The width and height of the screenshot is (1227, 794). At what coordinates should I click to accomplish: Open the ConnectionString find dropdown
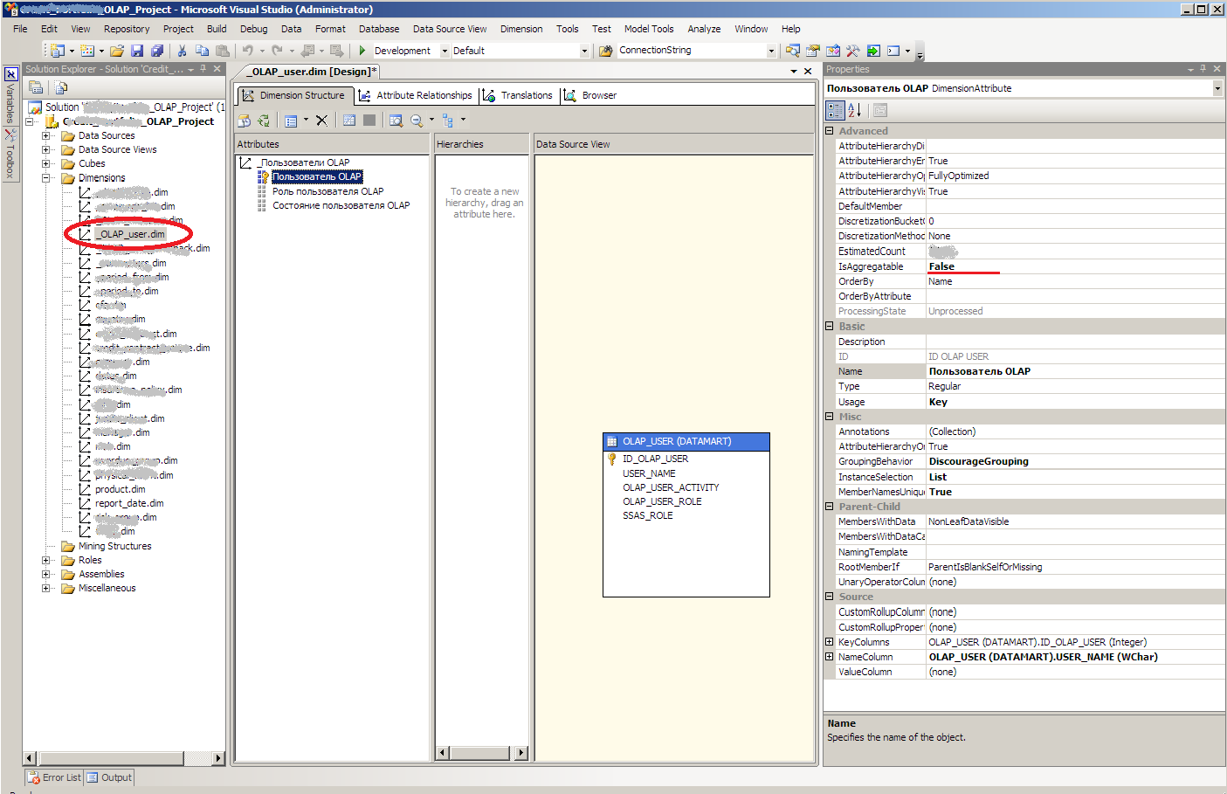(x=771, y=51)
